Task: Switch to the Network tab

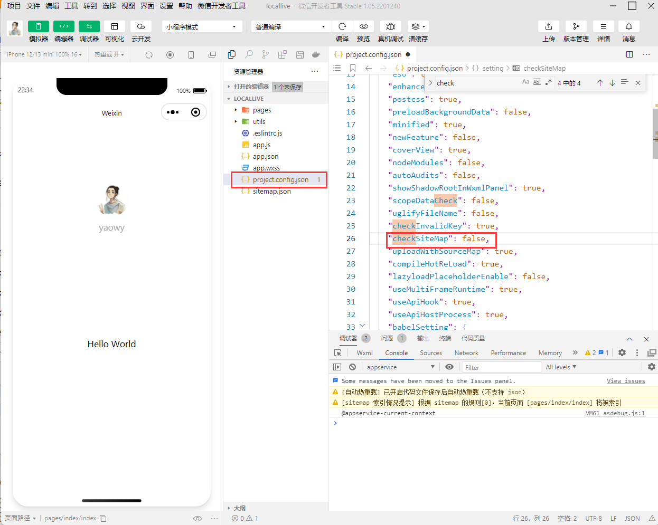Action: coord(466,353)
